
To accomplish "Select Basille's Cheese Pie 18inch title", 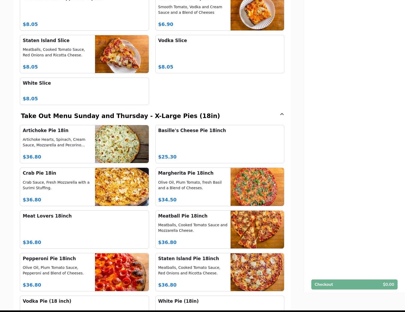I will click(192, 130).
